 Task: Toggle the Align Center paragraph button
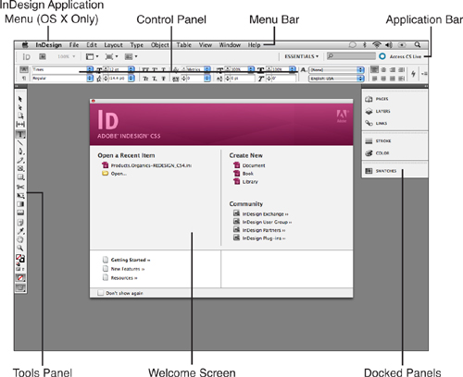tap(383, 69)
